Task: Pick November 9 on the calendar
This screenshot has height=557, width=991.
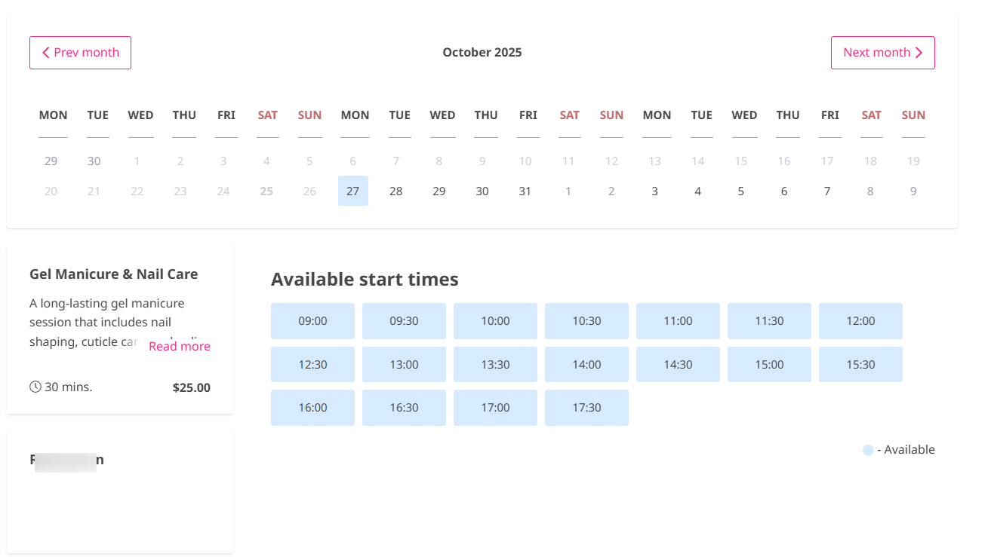Action: [913, 191]
